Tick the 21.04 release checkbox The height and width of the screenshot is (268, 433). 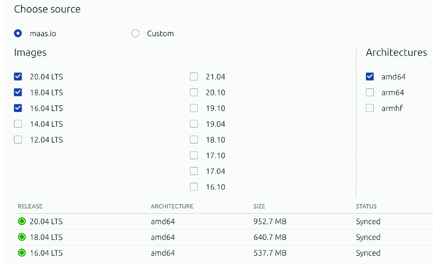click(194, 77)
